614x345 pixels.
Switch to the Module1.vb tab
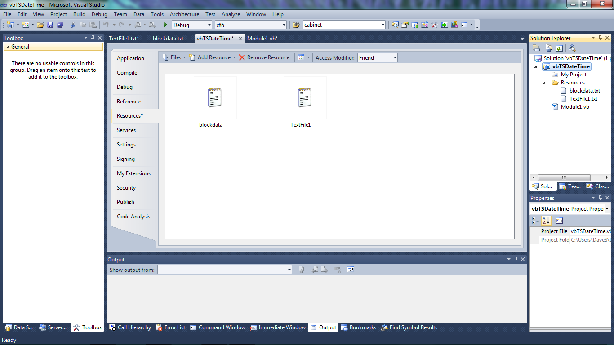click(x=262, y=39)
